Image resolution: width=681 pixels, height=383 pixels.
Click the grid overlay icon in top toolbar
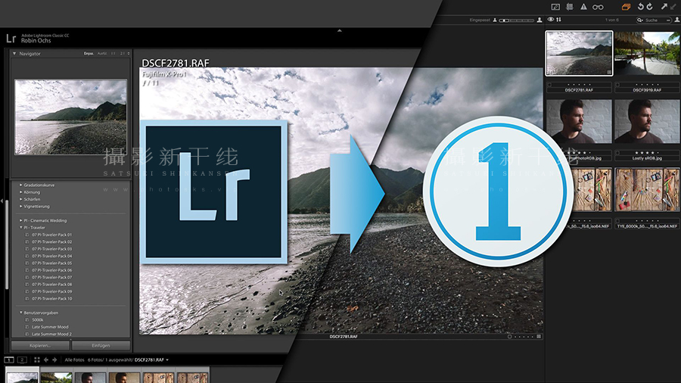click(x=569, y=7)
